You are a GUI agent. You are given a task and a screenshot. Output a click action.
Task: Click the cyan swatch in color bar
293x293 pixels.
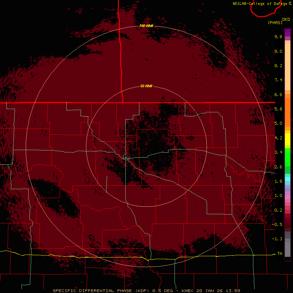(x=287, y=179)
